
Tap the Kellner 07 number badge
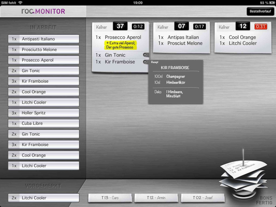[181, 26]
